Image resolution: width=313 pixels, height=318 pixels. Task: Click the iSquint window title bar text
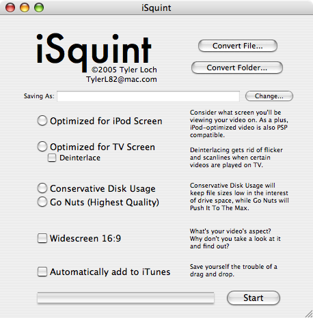tap(156, 8)
